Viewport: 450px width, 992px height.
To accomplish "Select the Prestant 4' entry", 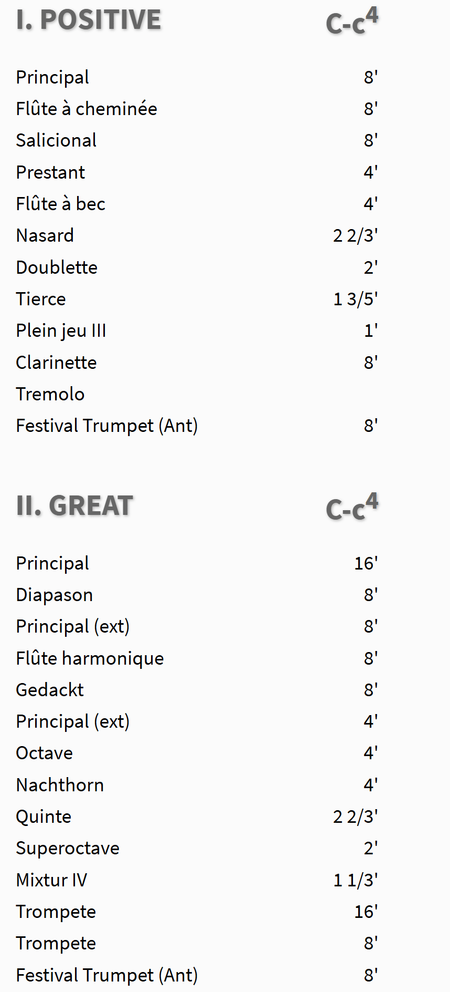I will (x=50, y=172).
